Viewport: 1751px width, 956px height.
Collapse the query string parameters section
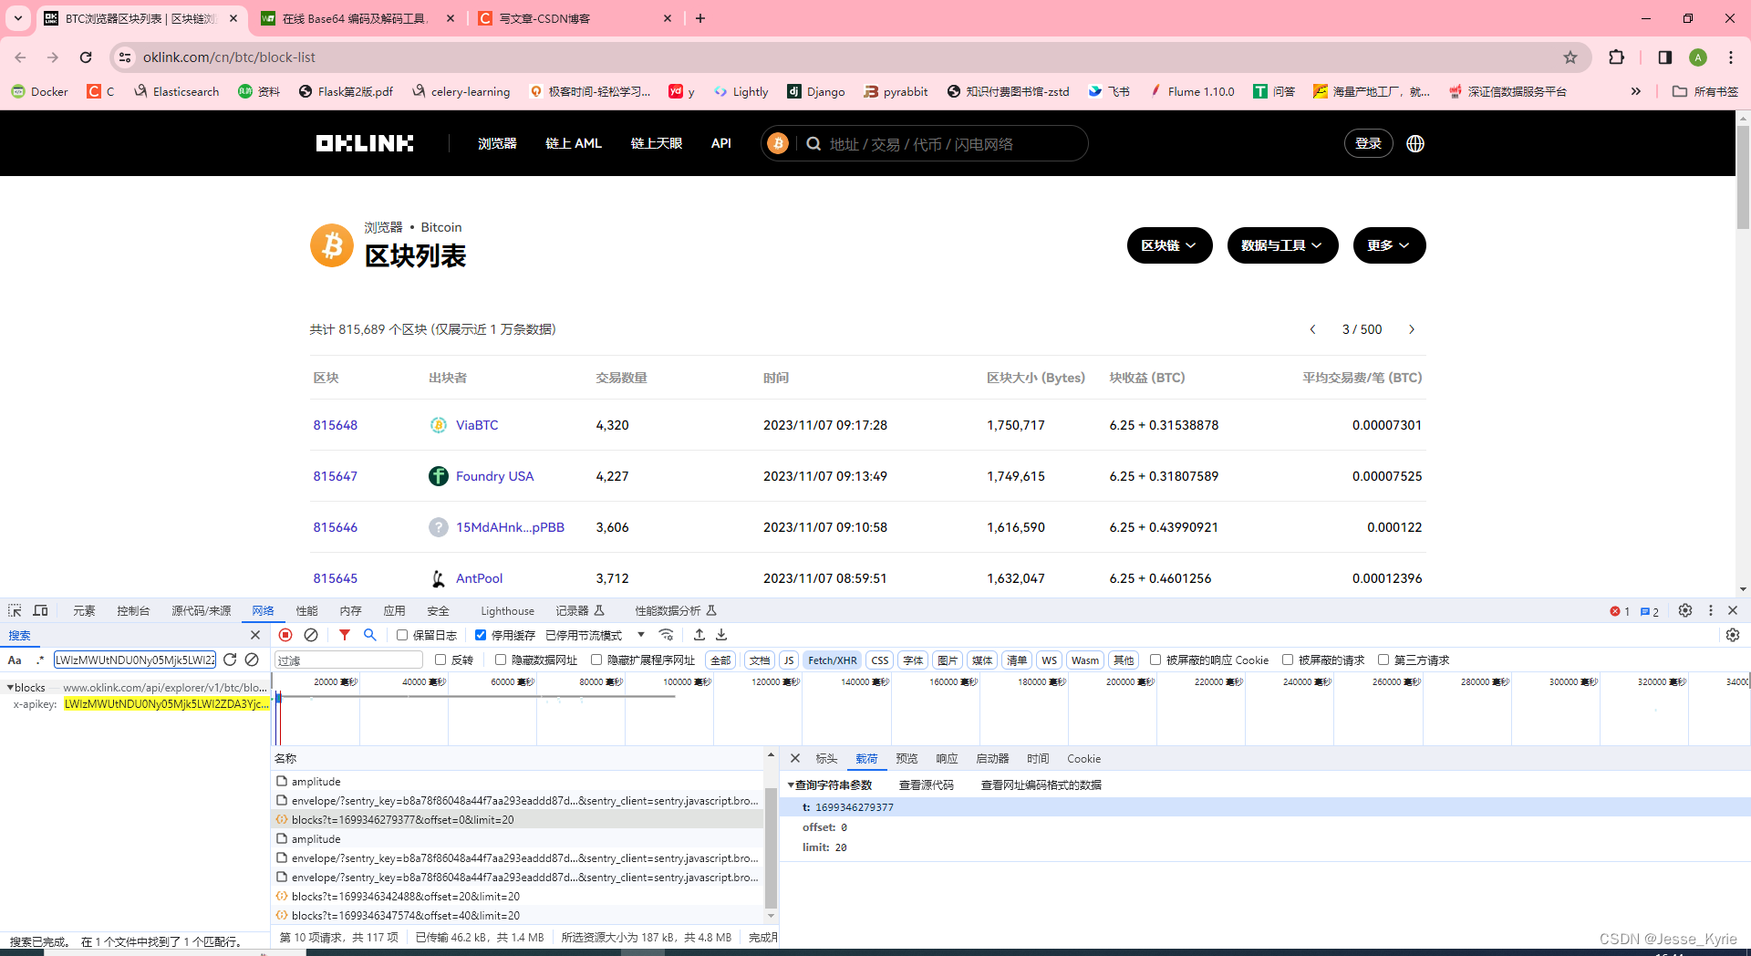[791, 785]
